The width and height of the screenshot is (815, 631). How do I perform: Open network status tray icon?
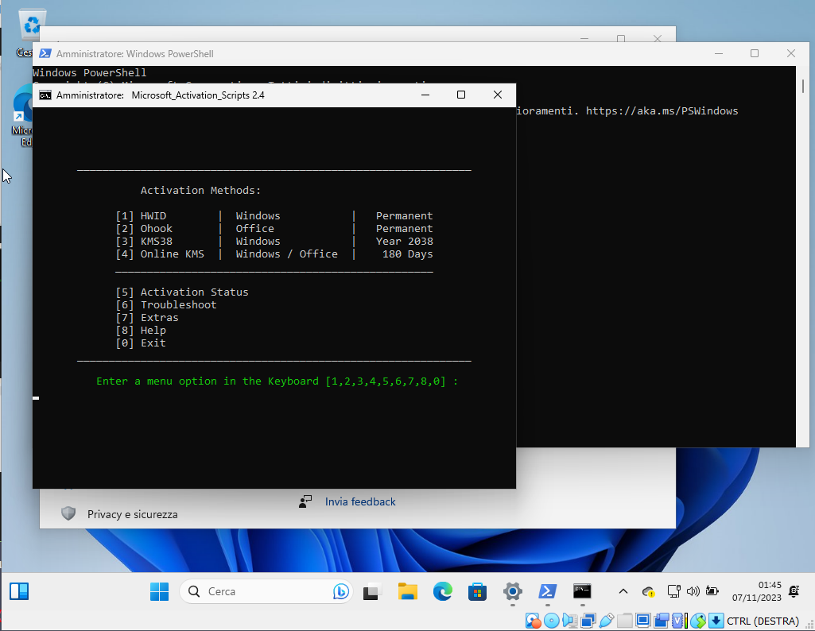tap(674, 591)
